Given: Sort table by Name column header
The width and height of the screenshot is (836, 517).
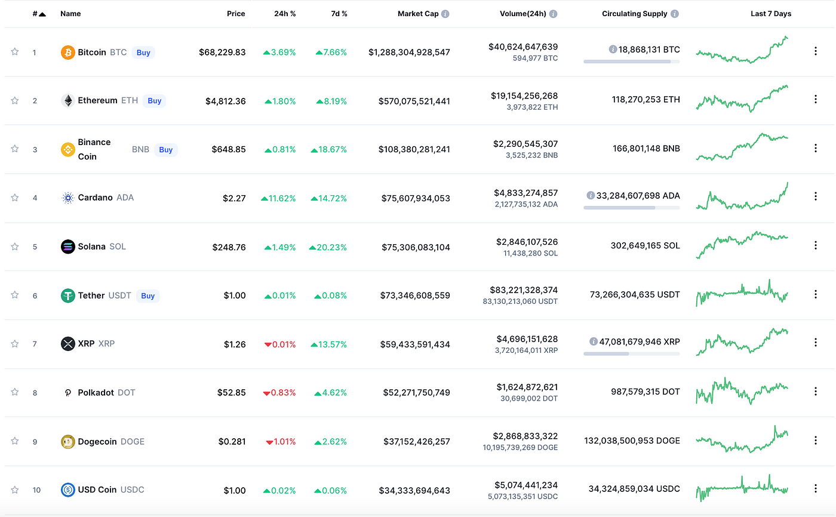Looking at the screenshot, I should pos(70,14).
